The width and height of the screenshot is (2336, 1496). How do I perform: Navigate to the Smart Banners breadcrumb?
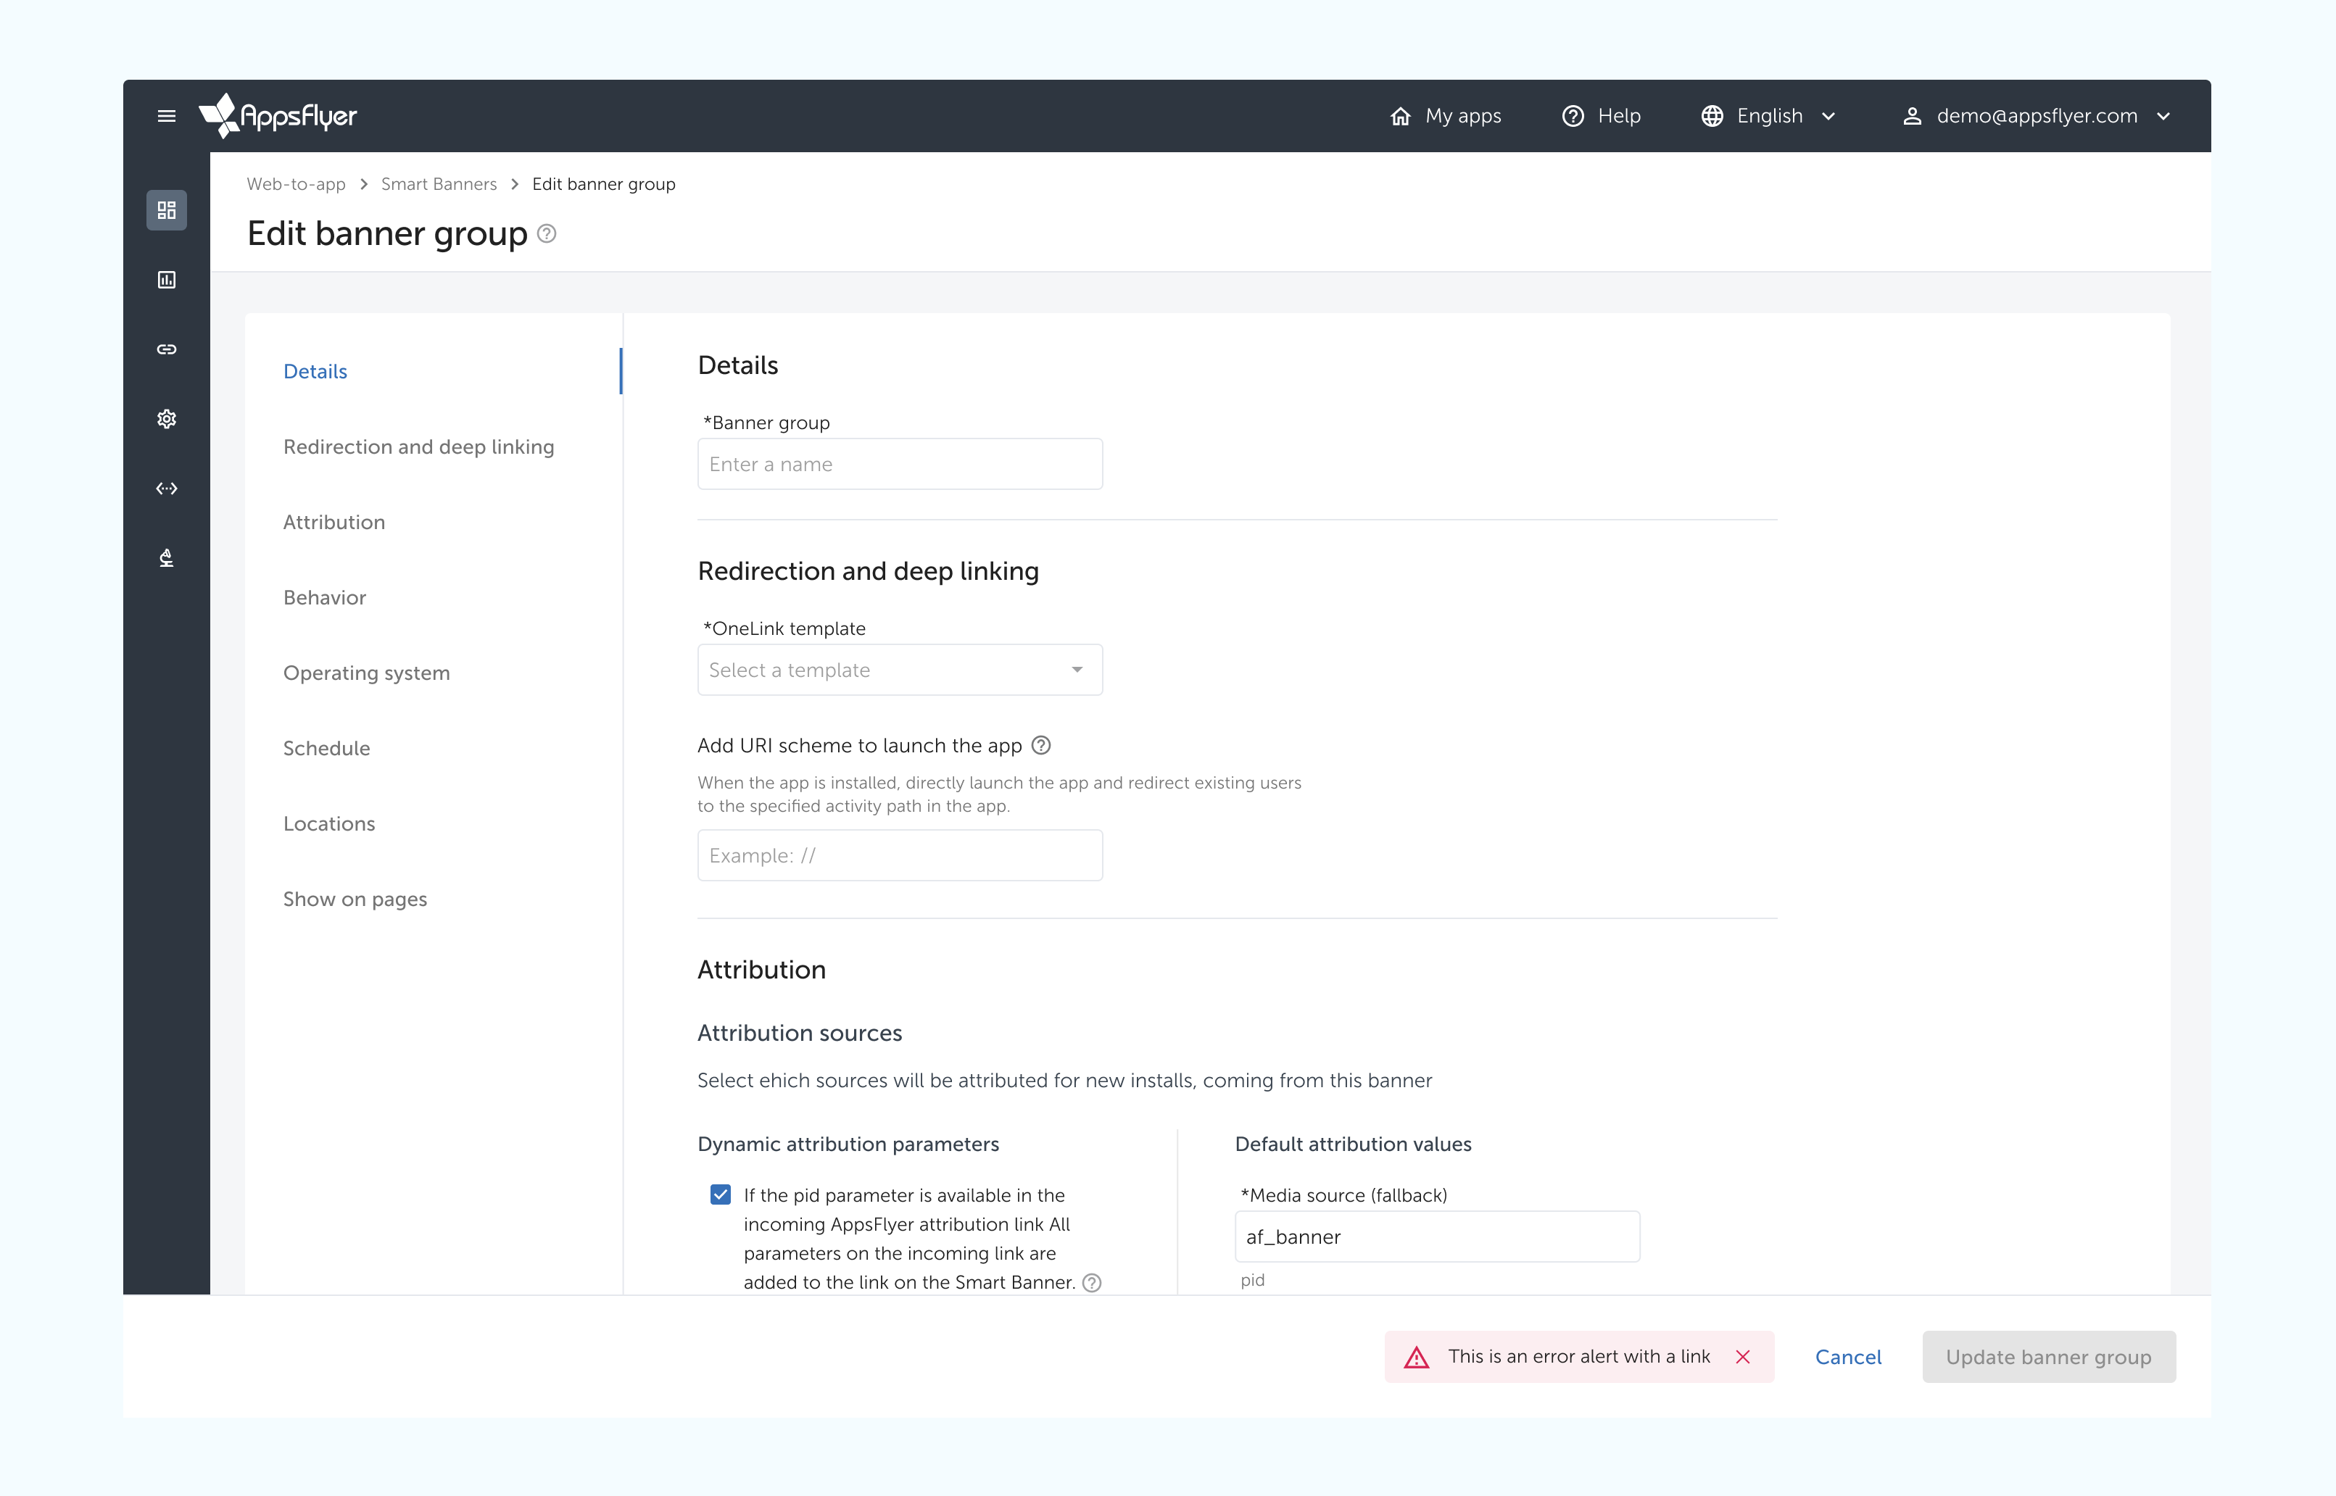[438, 183]
